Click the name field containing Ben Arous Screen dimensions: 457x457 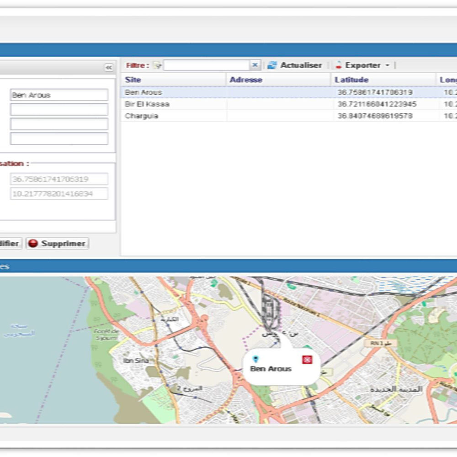pos(59,95)
